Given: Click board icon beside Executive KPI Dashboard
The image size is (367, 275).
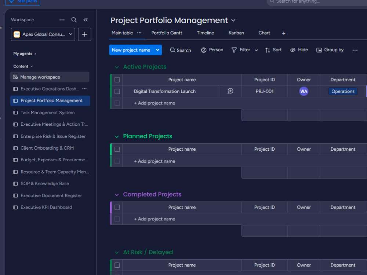Looking at the screenshot, I should (15, 208).
